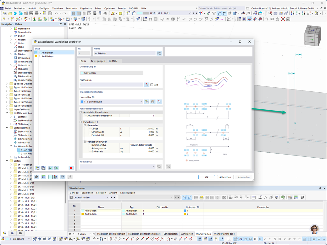Collapse the Parameter subgroup
Viewport: 327px width, 245px height.
point(85,125)
